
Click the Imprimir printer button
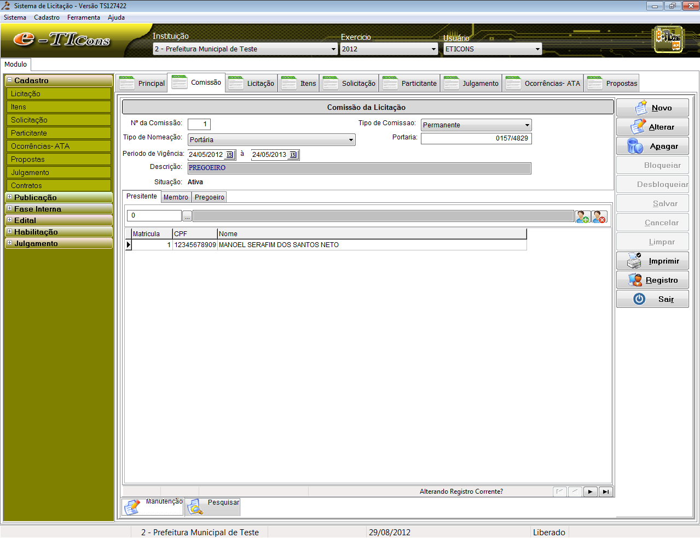coord(652,261)
